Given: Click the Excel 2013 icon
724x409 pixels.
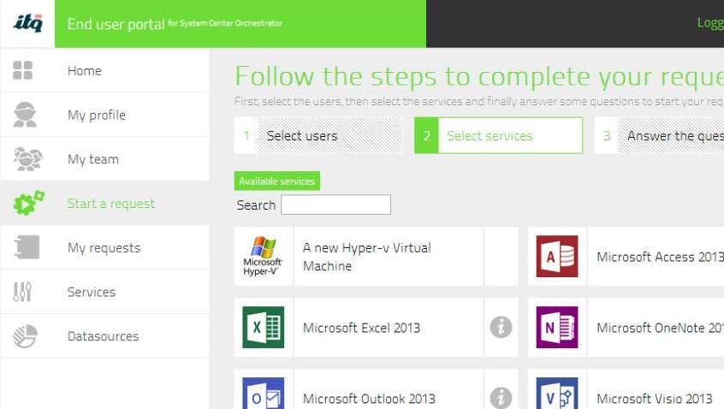Looking at the screenshot, I should point(264,328).
